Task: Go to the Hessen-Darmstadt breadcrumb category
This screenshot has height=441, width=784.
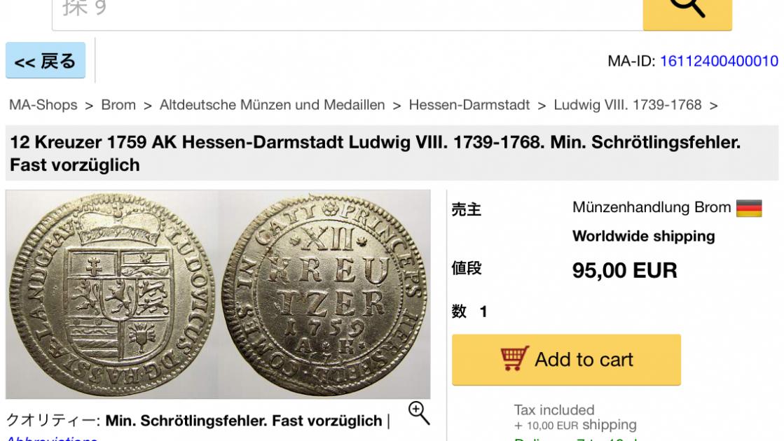Action: tap(469, 105)
